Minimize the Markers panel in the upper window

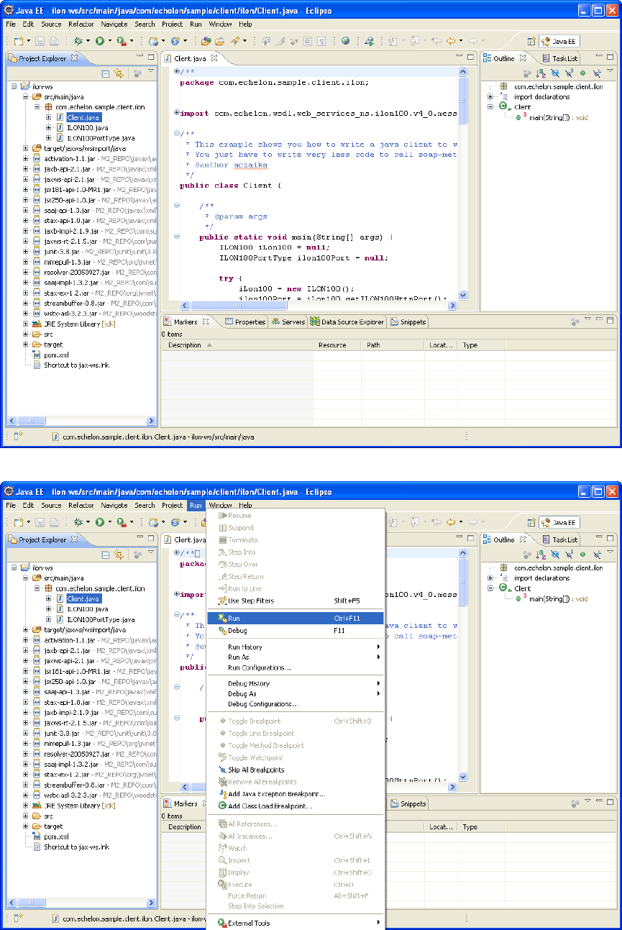coord(599,319)
